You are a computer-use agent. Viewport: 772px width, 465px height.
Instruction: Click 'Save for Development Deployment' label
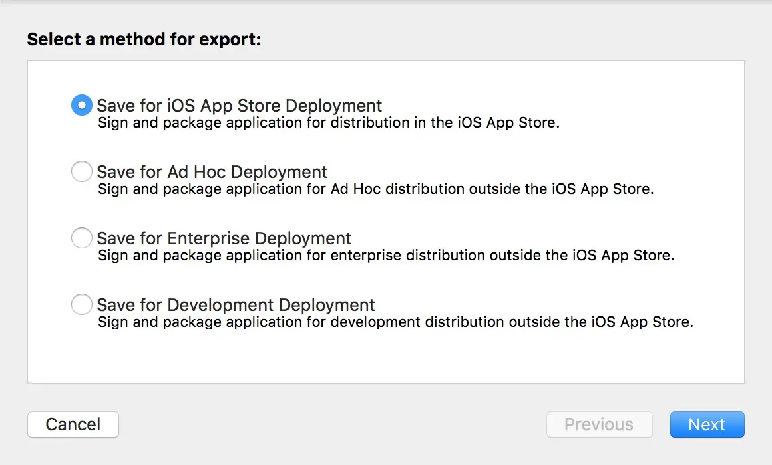pyautogui.click(x=236, y=305)
